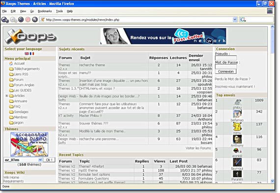Open the 'Master Philou !!' topic
280x193 pixels.
[90, 116]
